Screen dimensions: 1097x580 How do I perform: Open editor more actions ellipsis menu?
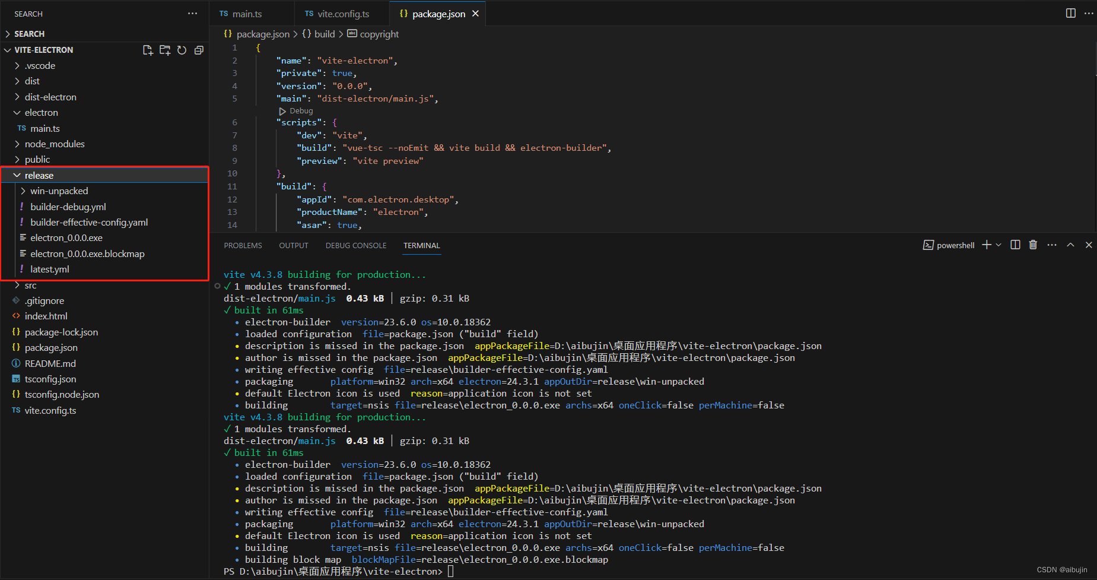(x=1089, y=13)
